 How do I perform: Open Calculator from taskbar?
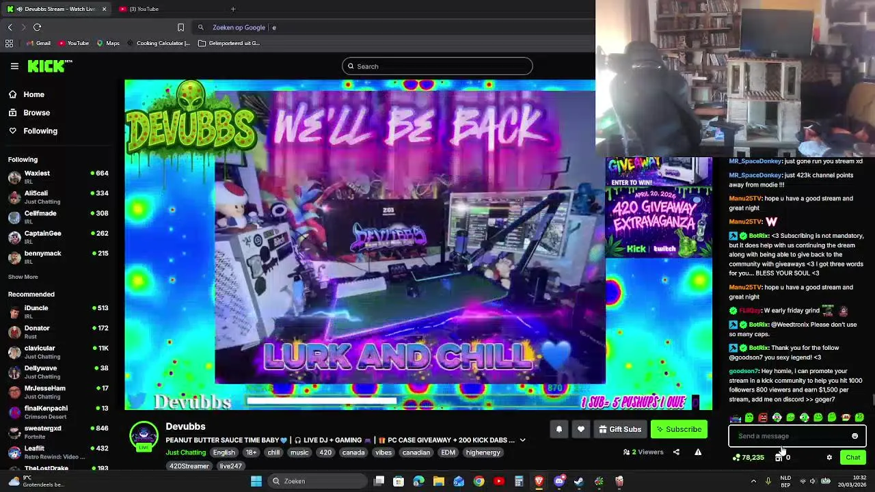[519, 481]
